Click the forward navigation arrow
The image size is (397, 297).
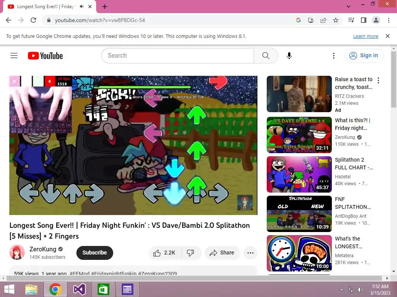pyautogui.click(x=21, y=20)
